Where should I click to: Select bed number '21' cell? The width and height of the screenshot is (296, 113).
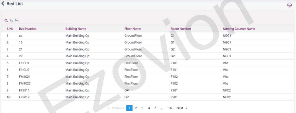tap(21, 49)
